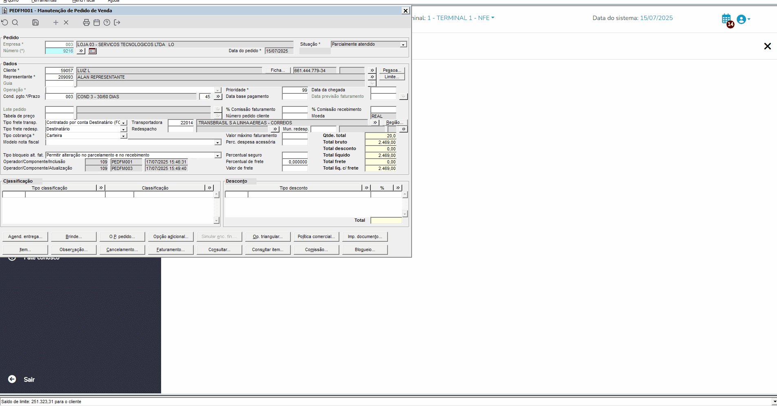Screen dimensions: 777x406
Task: Open the grid lookup icon beside Número
Action: pos(93,51)
